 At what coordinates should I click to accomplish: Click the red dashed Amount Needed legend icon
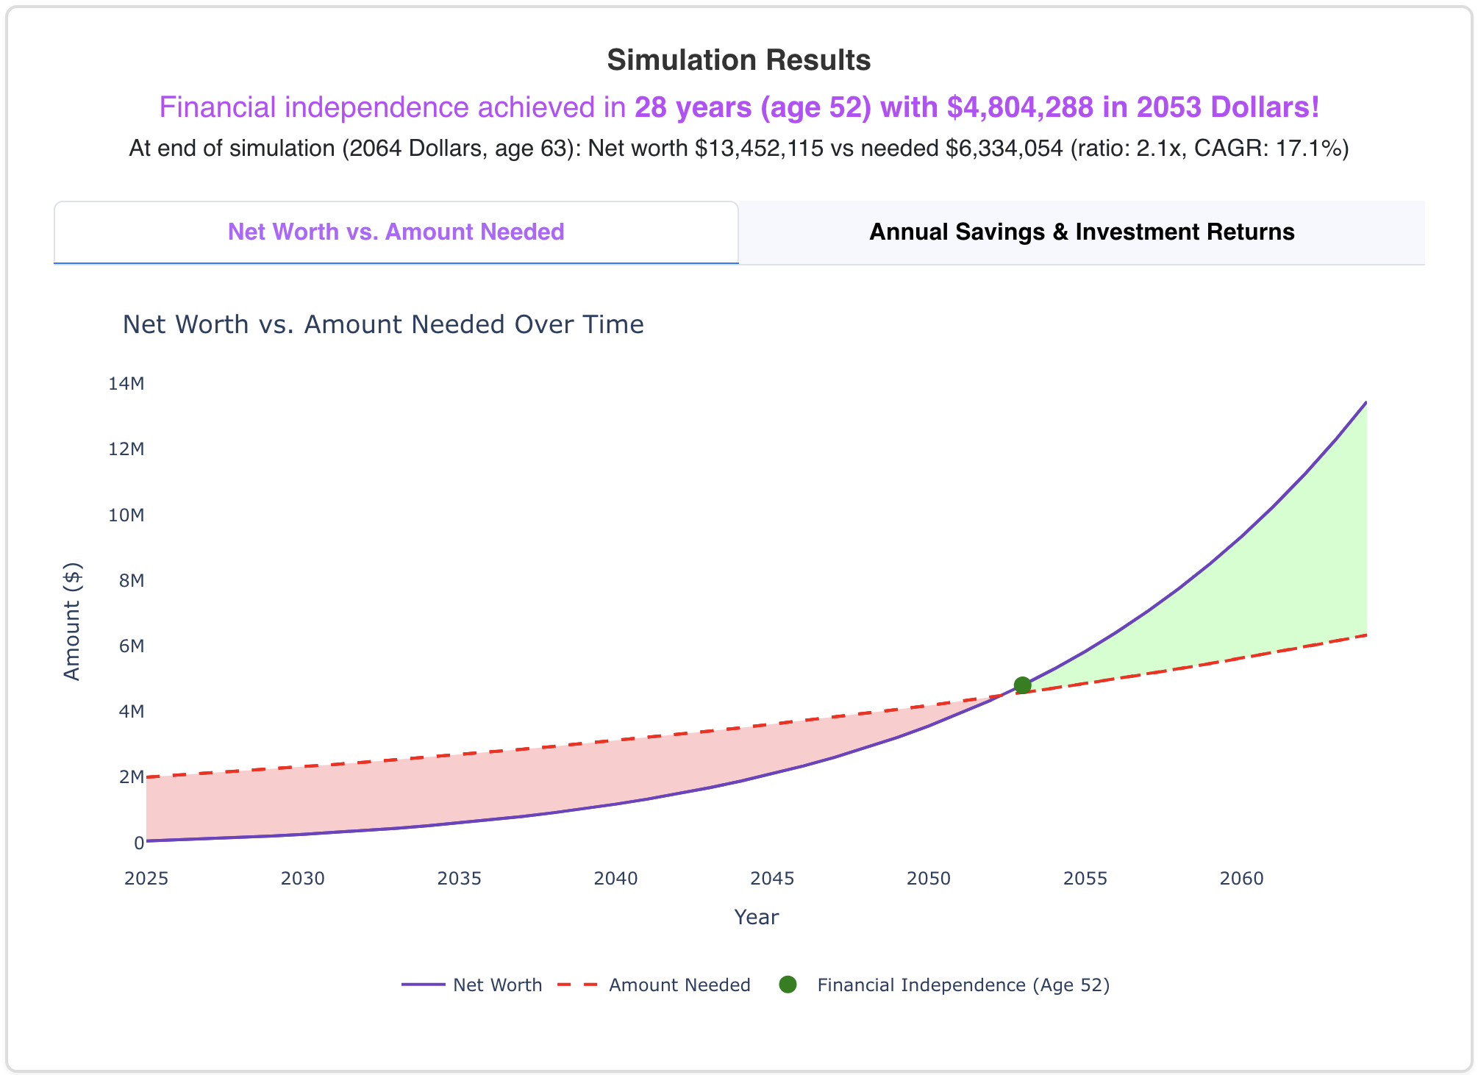(579, 985)
